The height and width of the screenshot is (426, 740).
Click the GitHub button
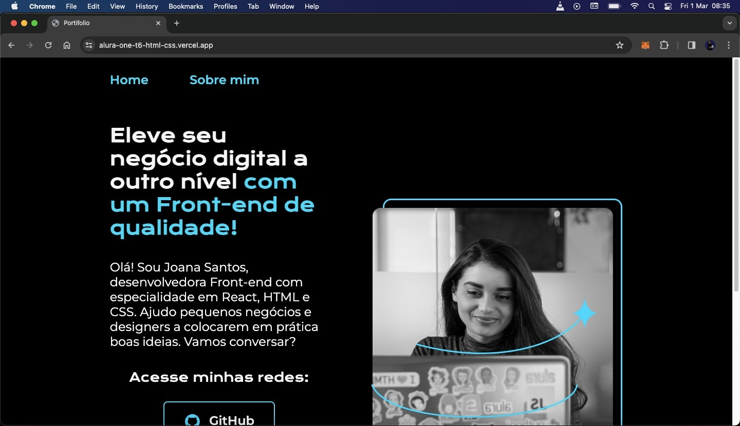[x=219, y=415]
